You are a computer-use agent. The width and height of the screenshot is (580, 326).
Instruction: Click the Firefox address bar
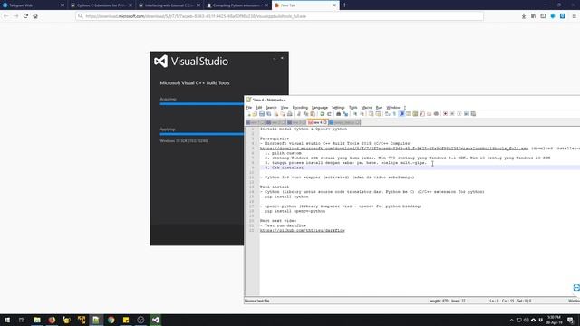(x=280, y=16)
